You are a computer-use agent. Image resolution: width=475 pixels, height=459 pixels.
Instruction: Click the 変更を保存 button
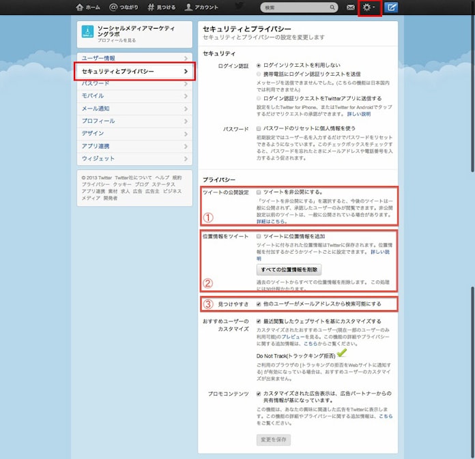tap(273, 440)
